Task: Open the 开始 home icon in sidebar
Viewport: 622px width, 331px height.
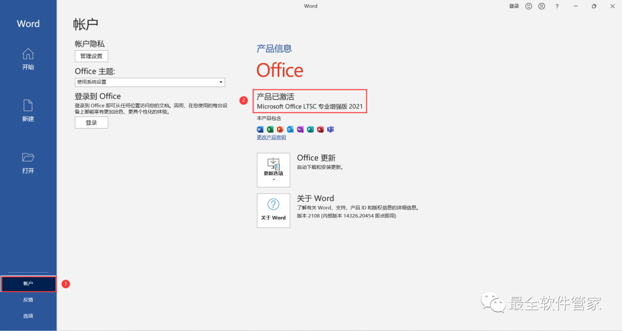Action: (x=28, y=59)
